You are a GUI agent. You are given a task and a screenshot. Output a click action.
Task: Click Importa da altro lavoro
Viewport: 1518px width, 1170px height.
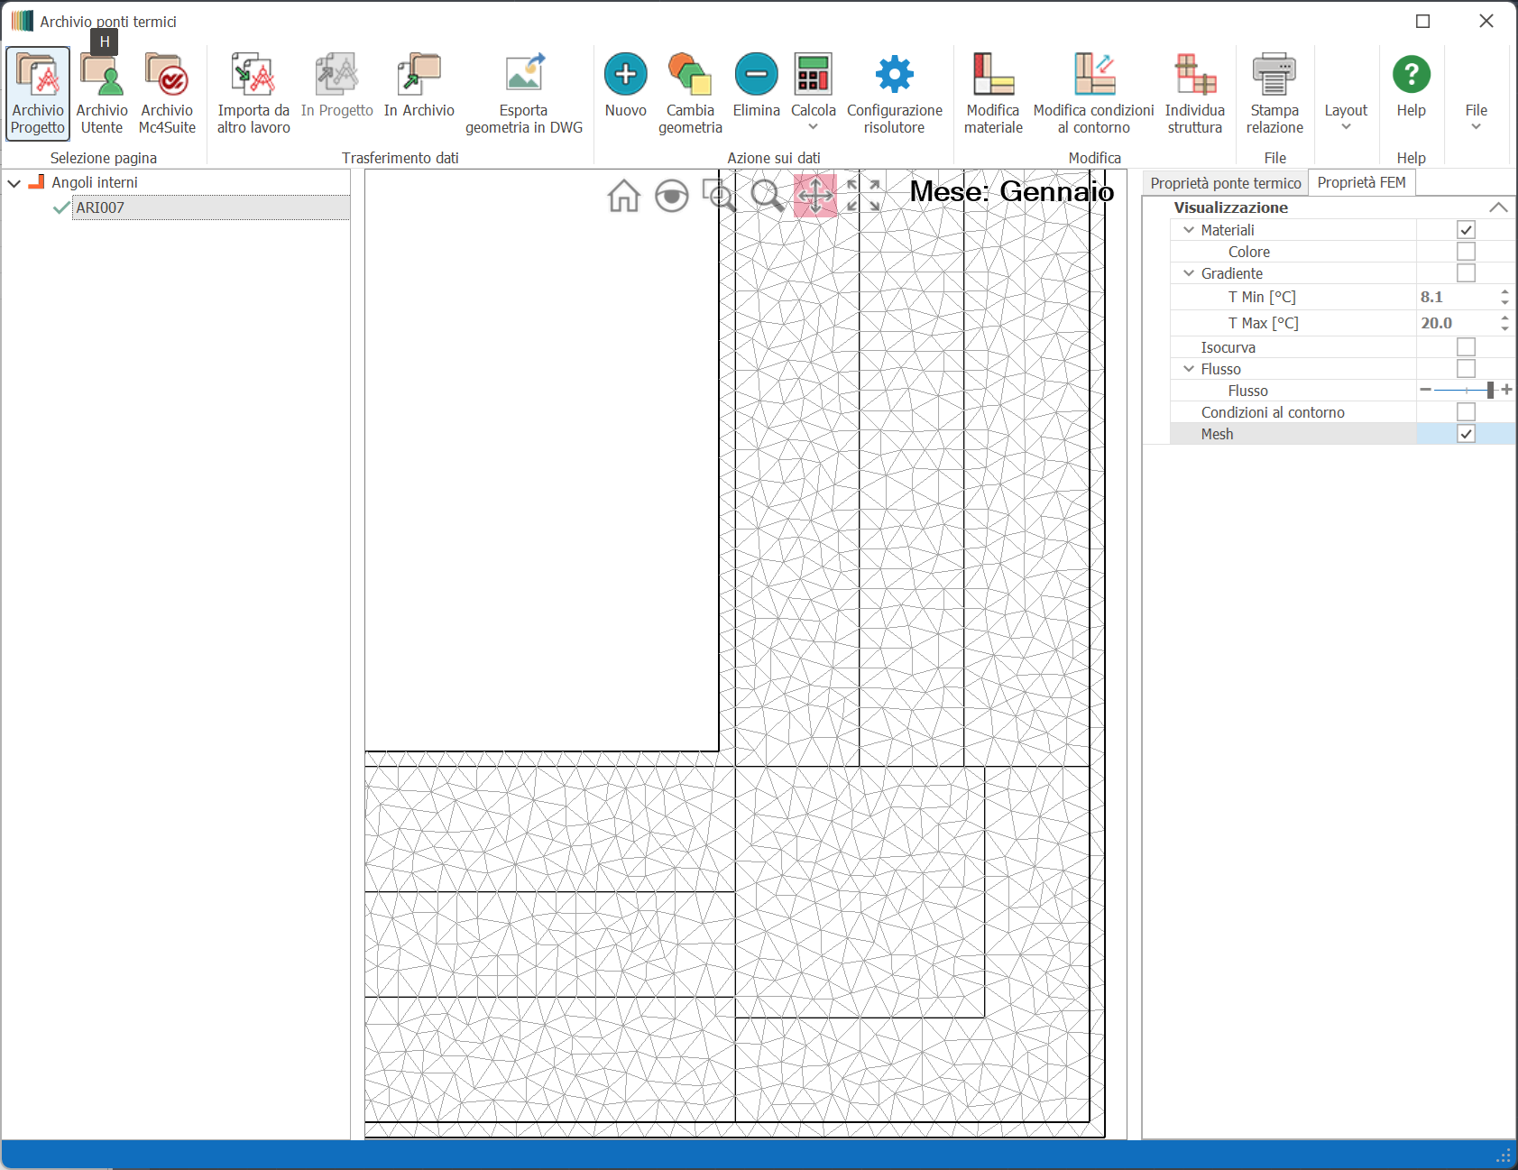253,94
